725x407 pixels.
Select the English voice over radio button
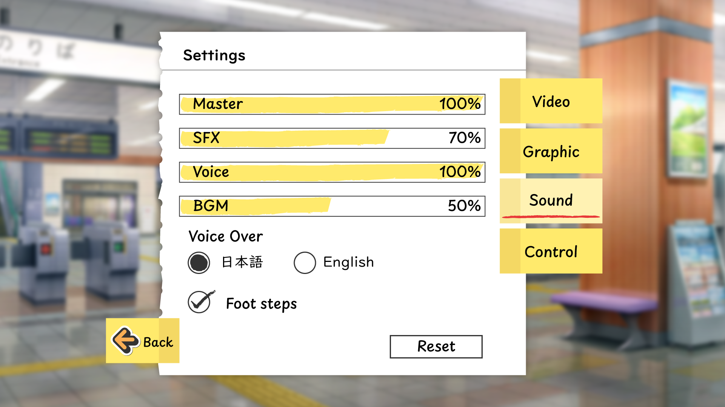[305, 263]
